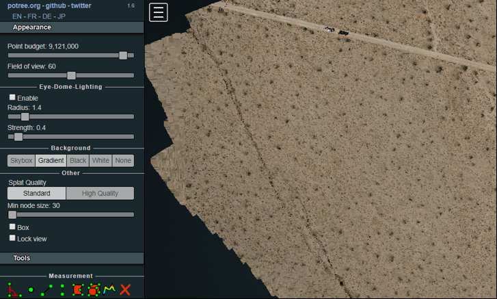Toggle the hamburger sidebar menu button
This screenshot has height=299, width=497.
(x=159, y=12)
